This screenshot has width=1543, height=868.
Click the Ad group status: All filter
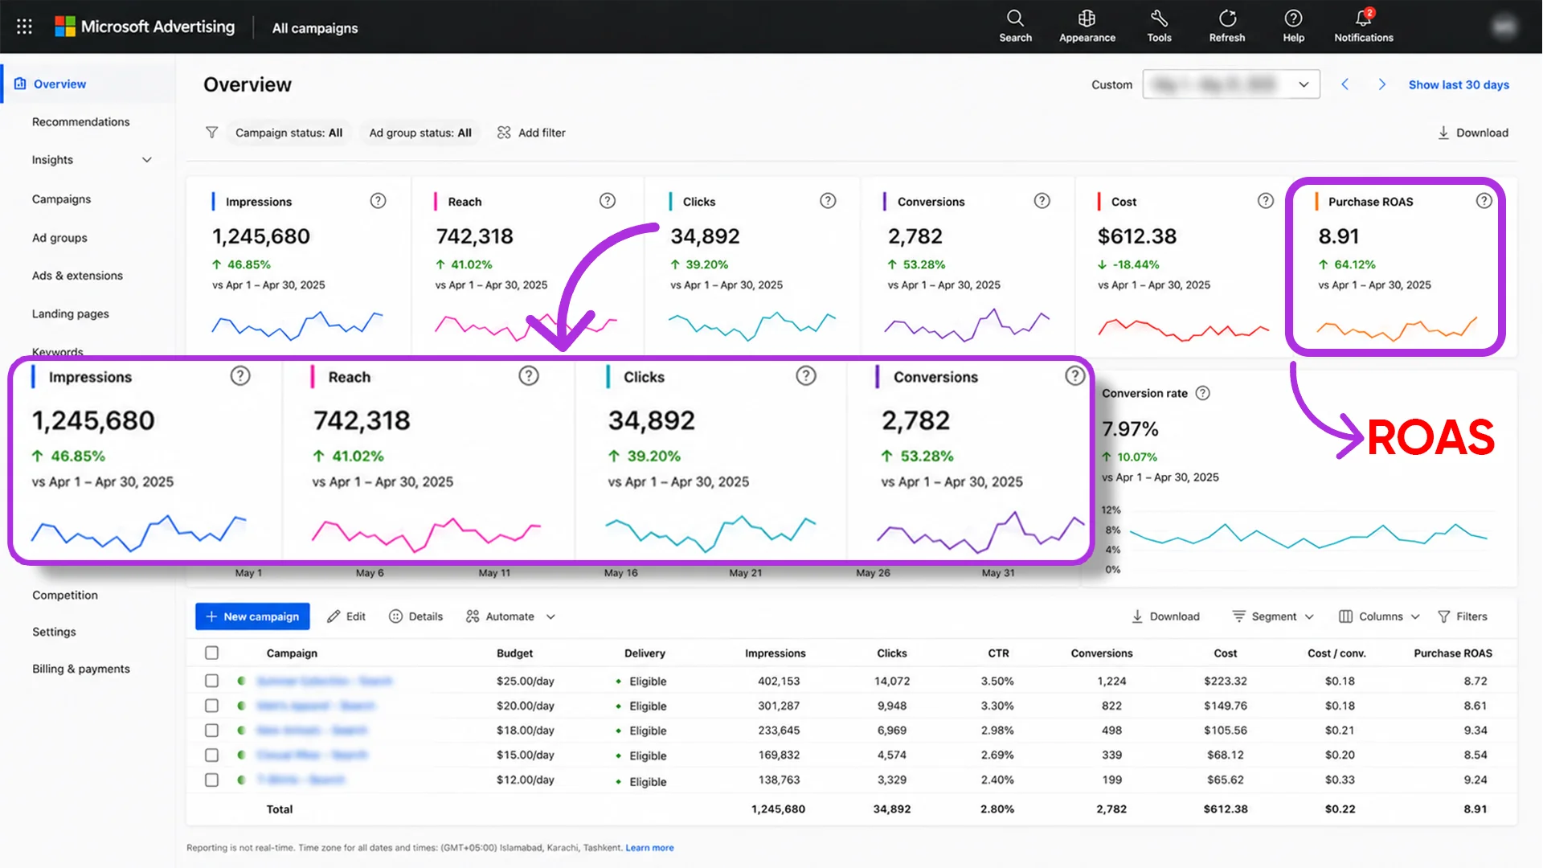[420, 133]
